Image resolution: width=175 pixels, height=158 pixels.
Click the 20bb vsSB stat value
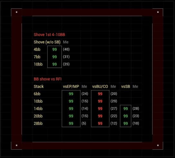point(125,116)
